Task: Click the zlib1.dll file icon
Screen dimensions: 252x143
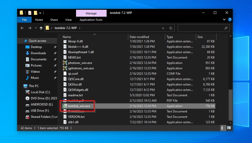Action: coord(65,122)
